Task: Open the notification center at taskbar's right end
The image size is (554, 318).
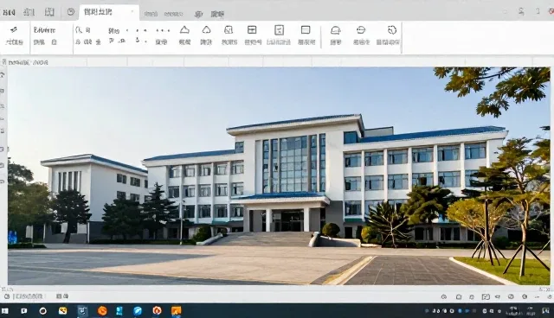Action: [x=546, y=311]
